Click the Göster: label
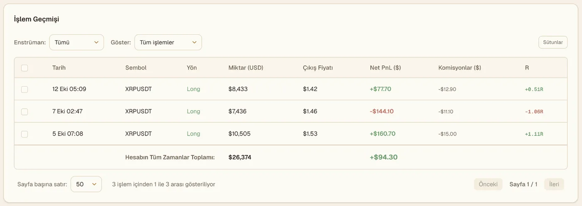Image resolution: width=582 pixels, height=206 pixels. (121, 42)
